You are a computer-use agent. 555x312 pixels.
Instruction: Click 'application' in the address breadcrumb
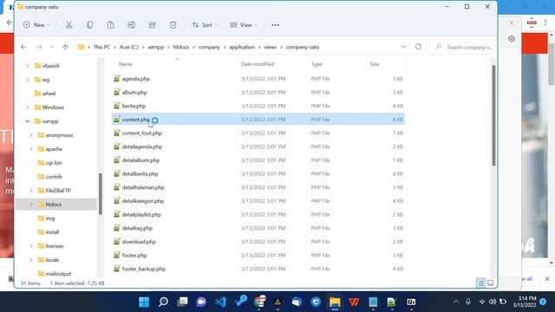(x=242, y=47)
